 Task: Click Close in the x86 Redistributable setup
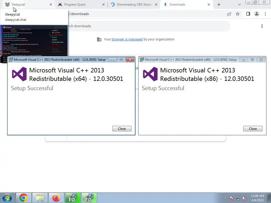253,129
